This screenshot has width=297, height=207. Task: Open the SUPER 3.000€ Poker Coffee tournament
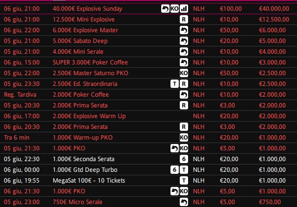(90, 62)
